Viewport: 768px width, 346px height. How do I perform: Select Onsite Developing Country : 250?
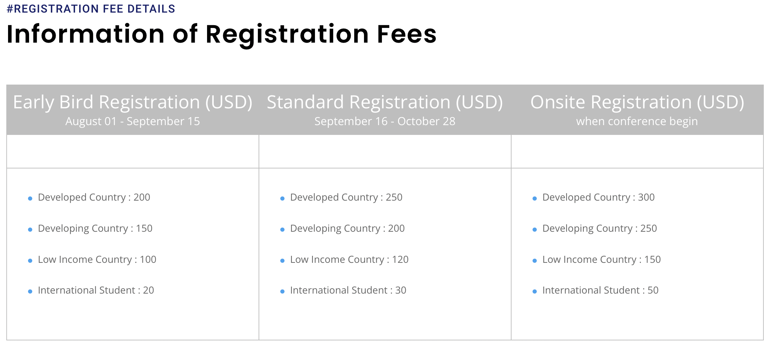pyautogui.click(x=599, y=229)
